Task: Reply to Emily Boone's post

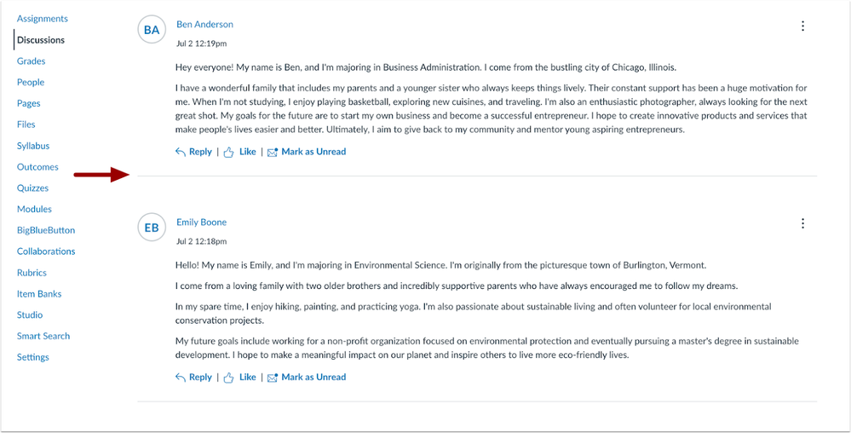Action: point(193,377)
